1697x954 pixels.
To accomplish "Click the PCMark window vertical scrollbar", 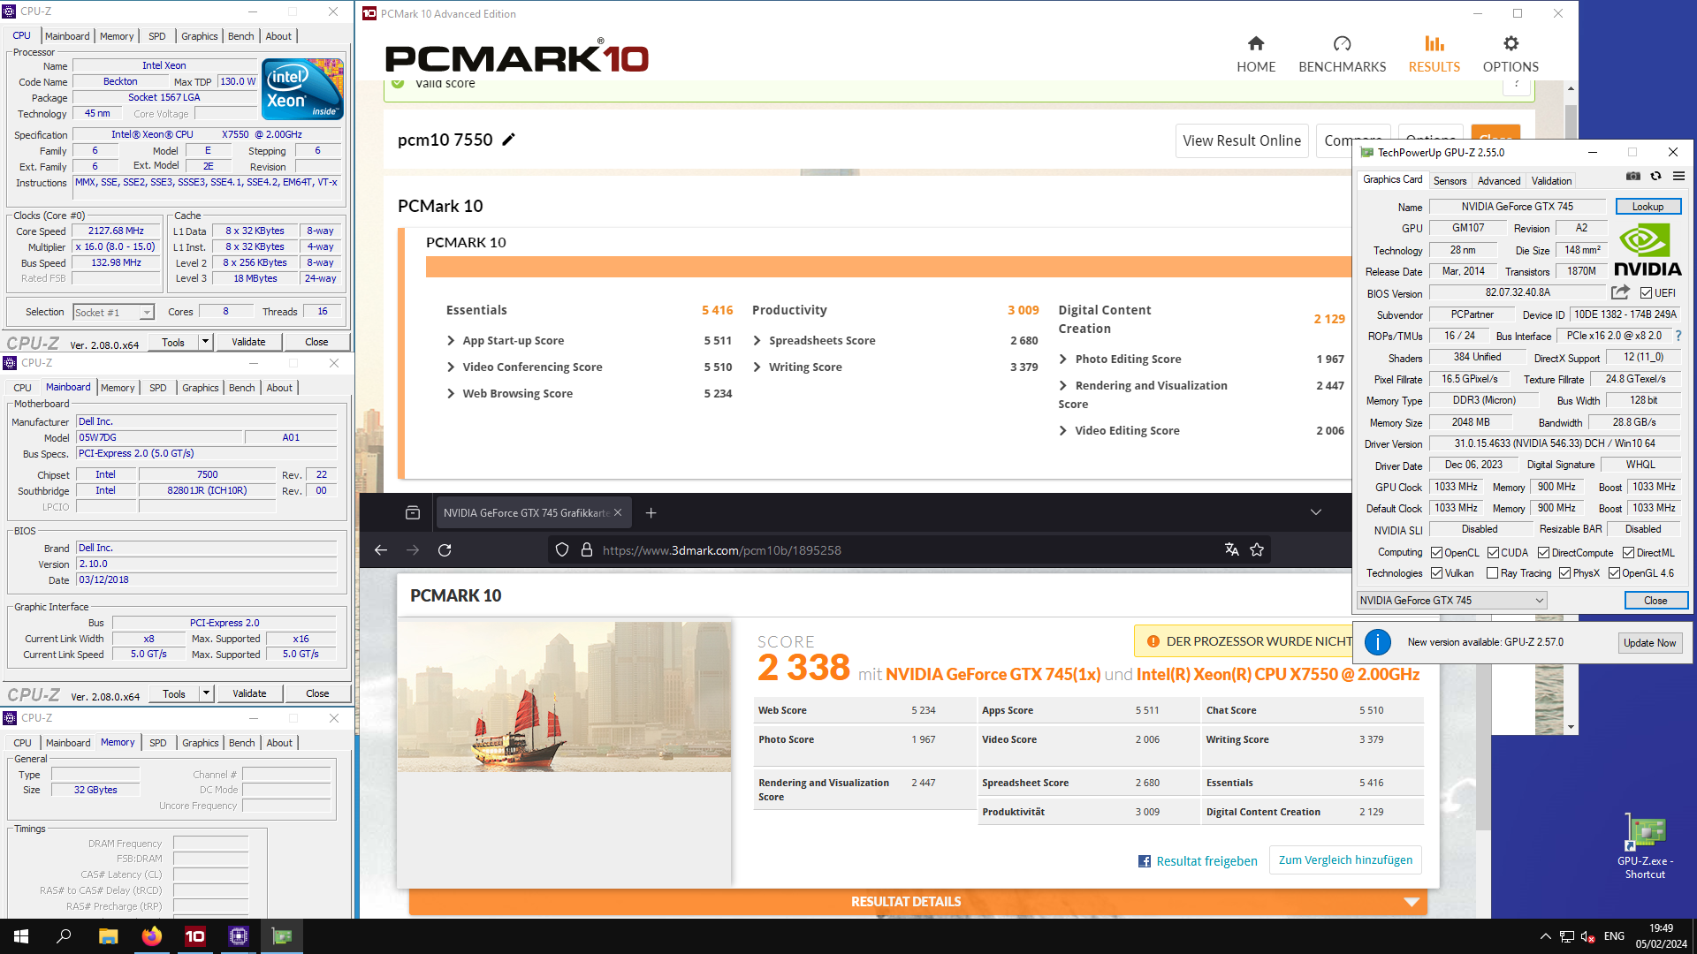I will point(1571,408).
